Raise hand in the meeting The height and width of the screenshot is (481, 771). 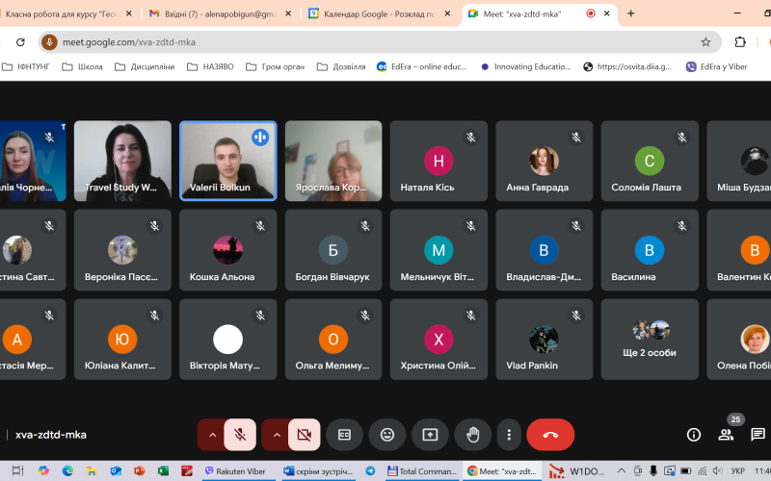(x=473, y=435)
